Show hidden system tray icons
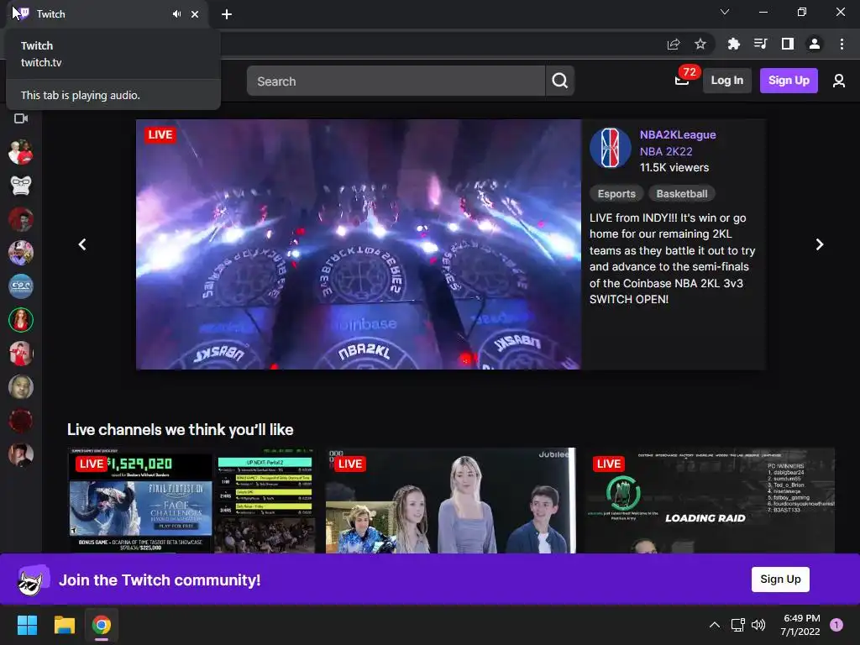The height and width of the screenshot is (645, 860). tap(715, 625)
